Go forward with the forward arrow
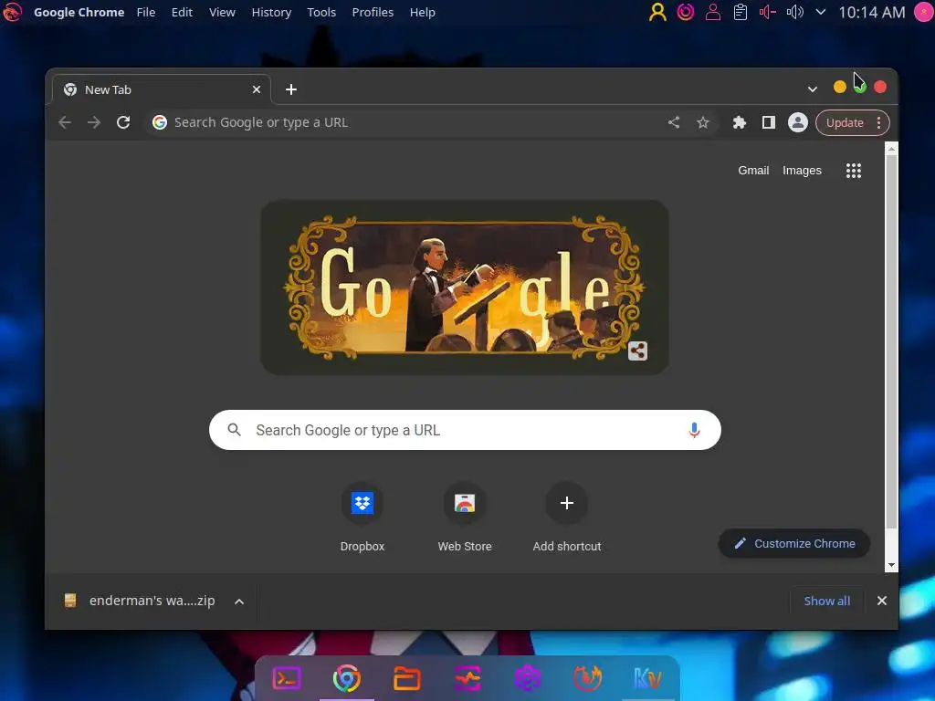935x701 pixels. (x=94, y=122)
